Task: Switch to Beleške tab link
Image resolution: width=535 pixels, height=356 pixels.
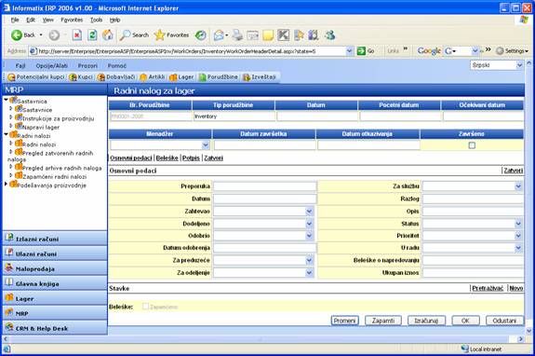Action: [167, 157]
